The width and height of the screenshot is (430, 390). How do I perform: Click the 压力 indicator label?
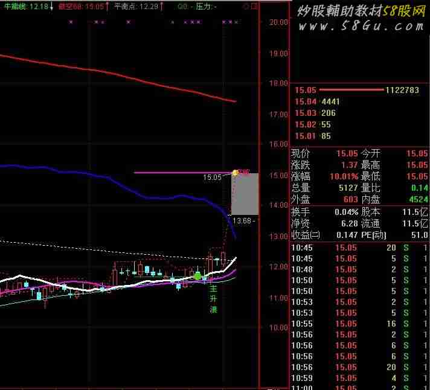[206, 6]
